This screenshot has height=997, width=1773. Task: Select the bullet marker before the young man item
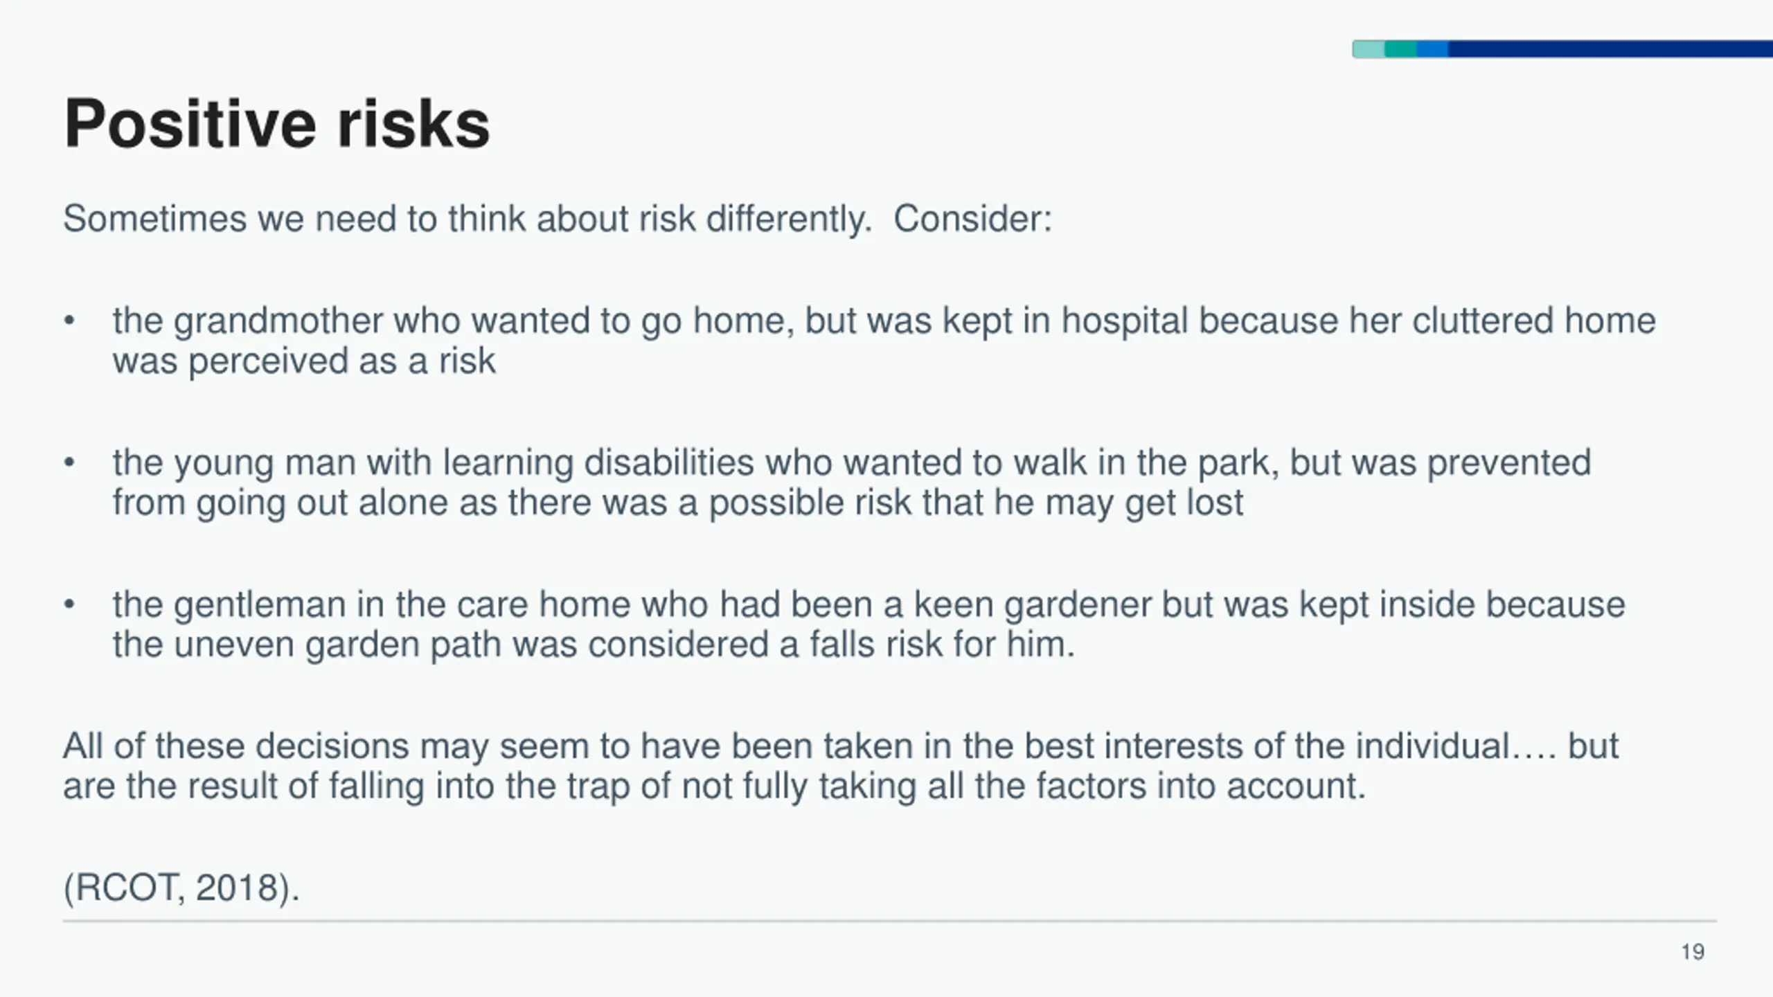click(69, 463)
